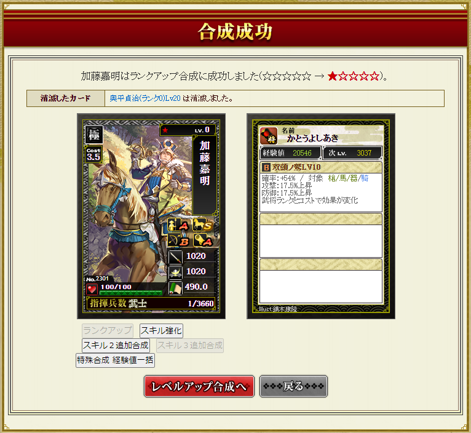Click the スキル強化 button
Viewport: 471px width, 433px height.
(161, 330)
